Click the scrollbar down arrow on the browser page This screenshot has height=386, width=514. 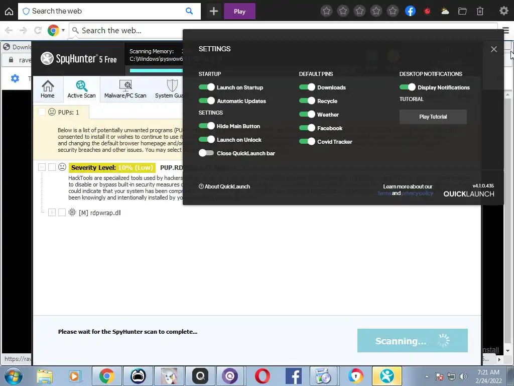pyautogui.click(x=507, y=351)
